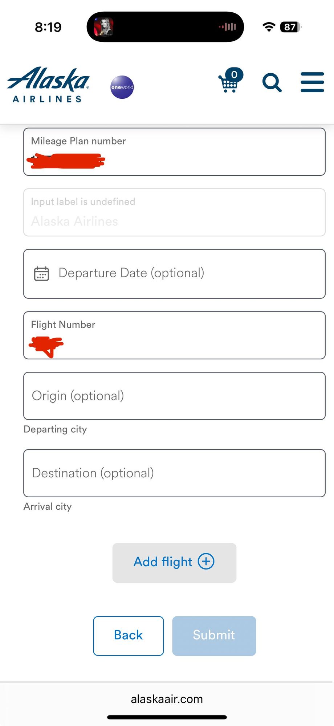The height and width of the screenshot is (726, 334).
Task: Open the shopping cart
Action: tap(229, 82)
